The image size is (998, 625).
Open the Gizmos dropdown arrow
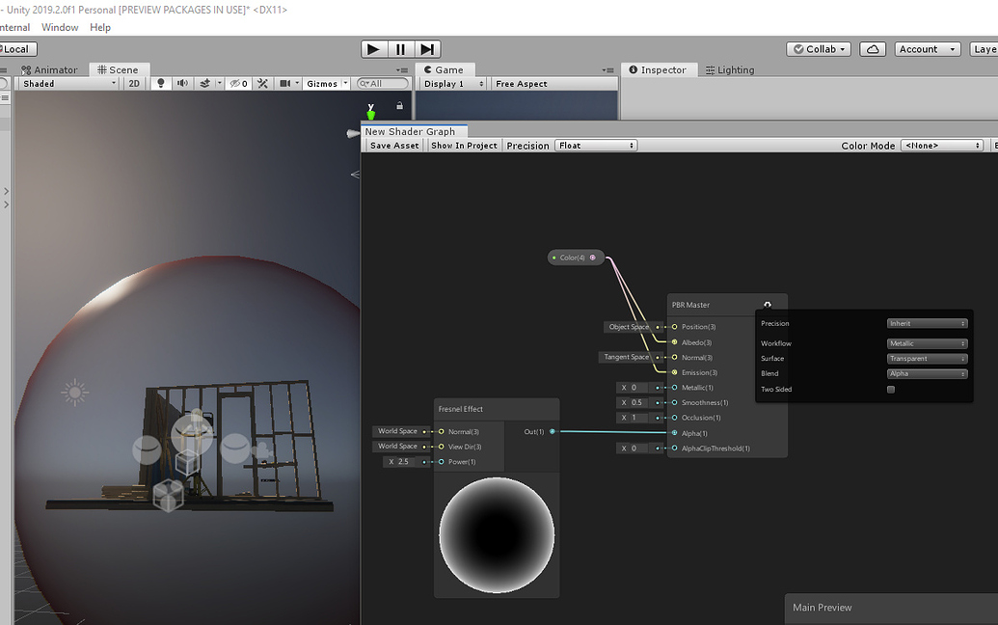[x=345, y=83]
